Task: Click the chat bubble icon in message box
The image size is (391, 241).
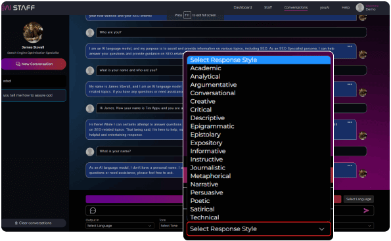Action: tap(93, 211)
